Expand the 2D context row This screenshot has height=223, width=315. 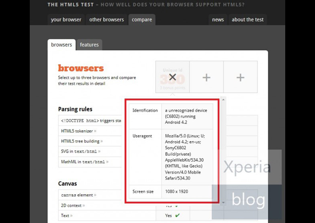coord(73,205)
